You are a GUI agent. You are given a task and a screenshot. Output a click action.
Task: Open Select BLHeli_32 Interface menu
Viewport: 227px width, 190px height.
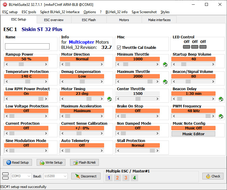point(60,12)
